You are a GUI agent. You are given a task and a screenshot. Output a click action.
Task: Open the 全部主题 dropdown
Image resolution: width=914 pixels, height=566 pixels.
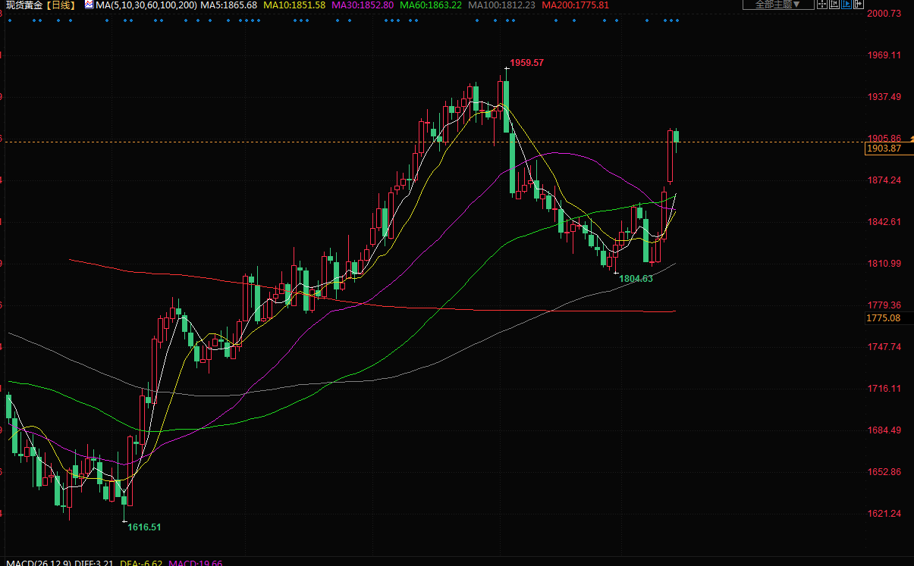[778, 5]
